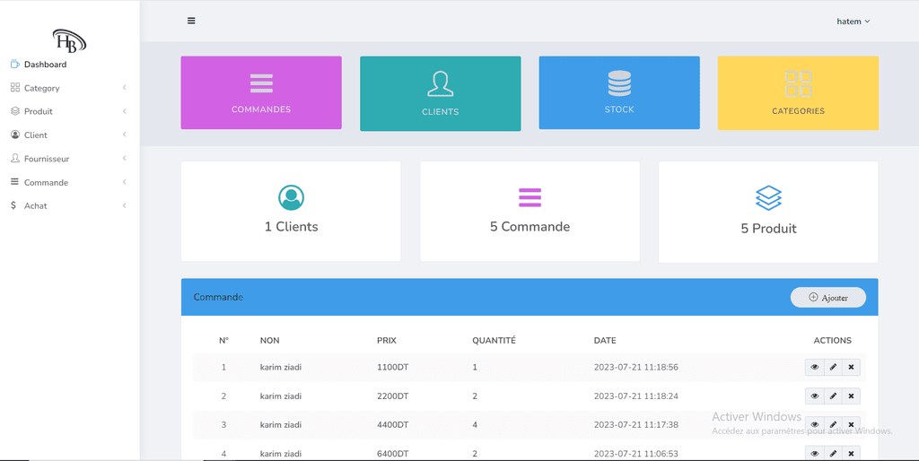This screenshot has width=919, height=461.
Task: Click the Client user icon in sidebar
Action: [x=15, y=135]
